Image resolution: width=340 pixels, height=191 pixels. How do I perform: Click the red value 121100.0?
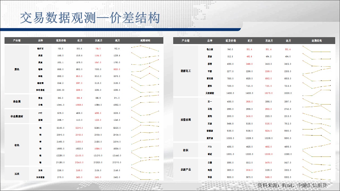tap(79, 155)
